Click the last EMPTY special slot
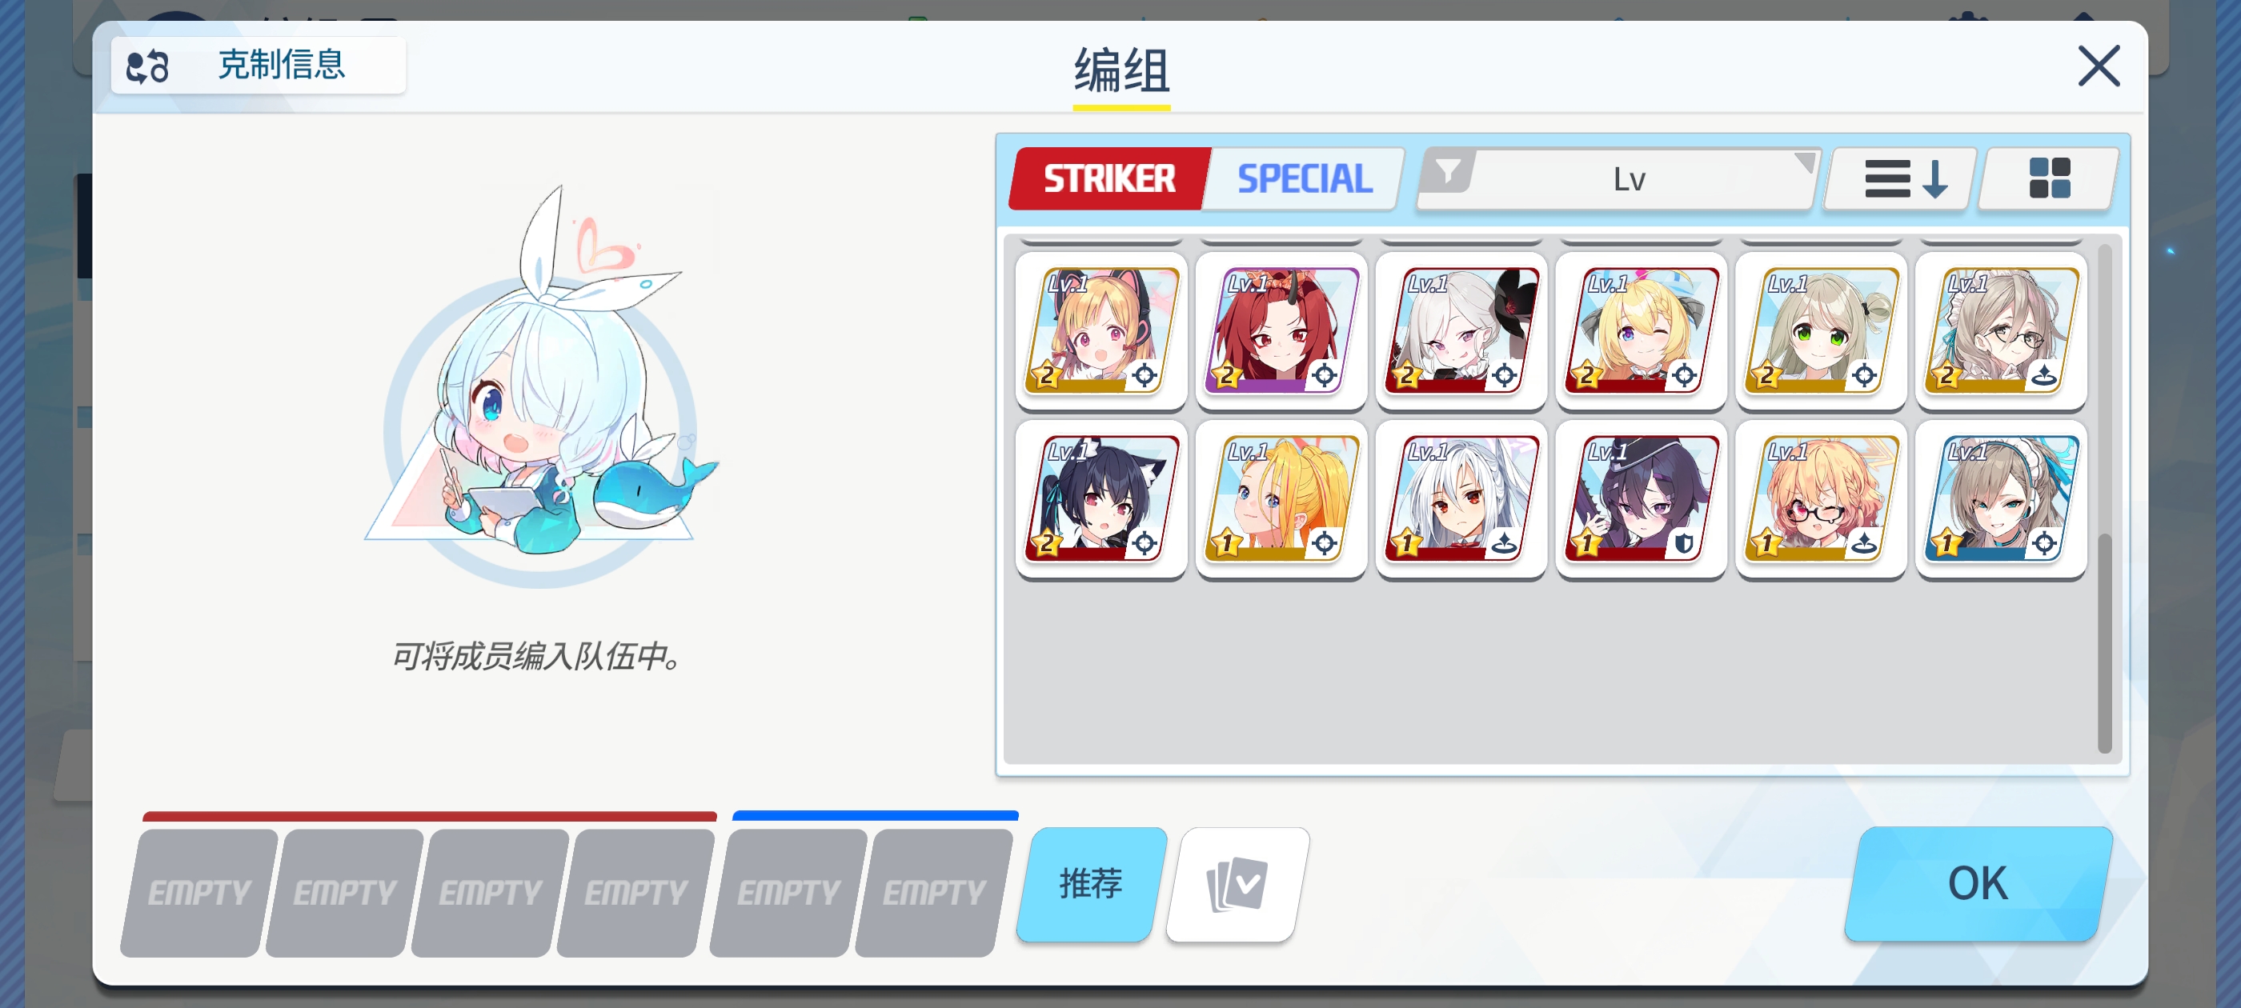The height and width of the screenshot is (1008, 2241). (934, 892)
